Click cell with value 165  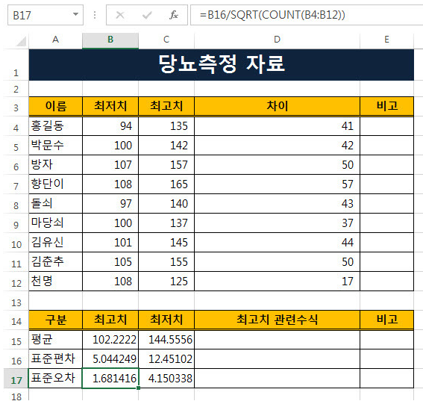click(x=166, y=184)
